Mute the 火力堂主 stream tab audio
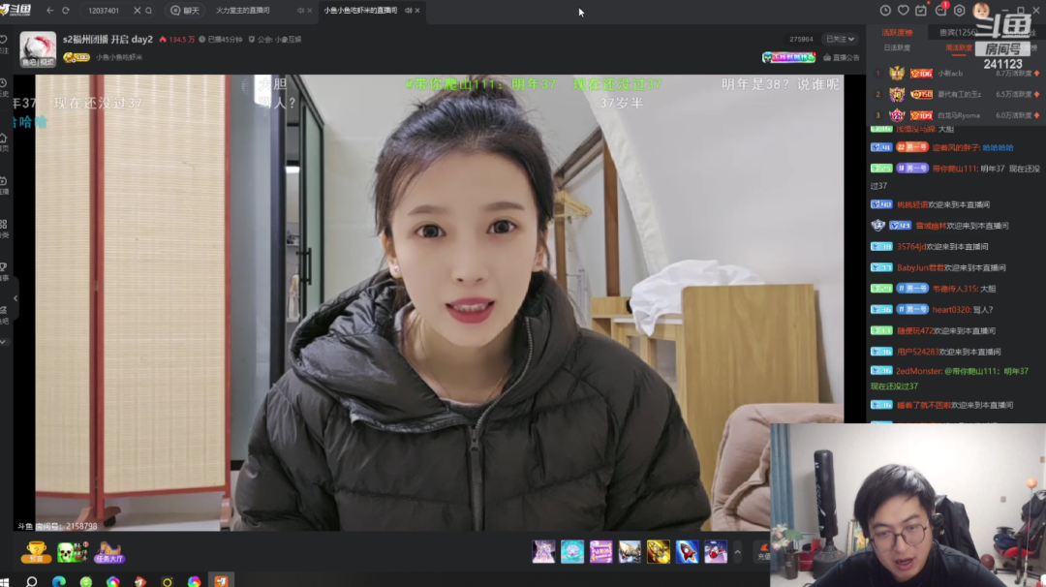Screen dimensions: 1046x587 [300, 10]
